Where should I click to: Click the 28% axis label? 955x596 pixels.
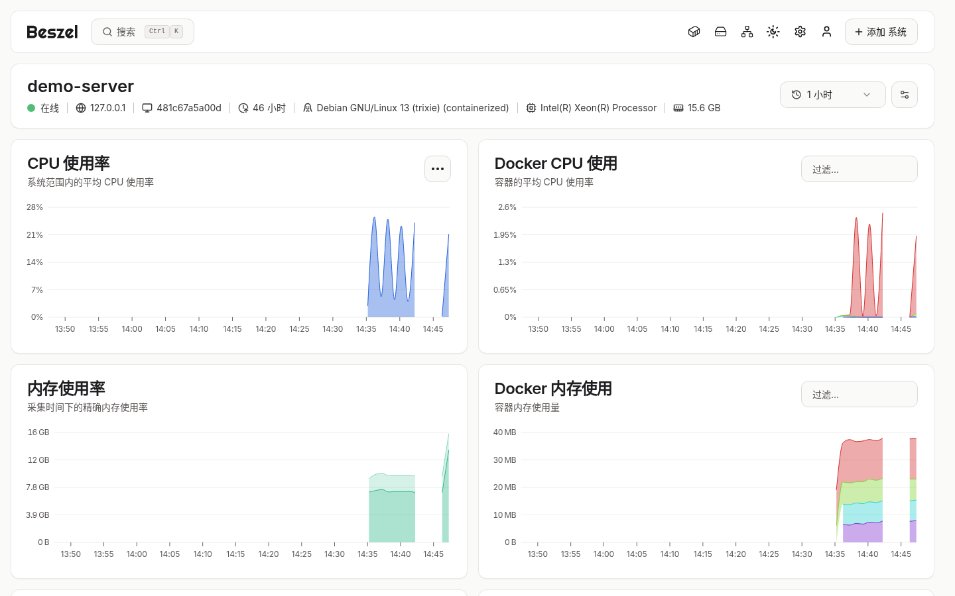[x=34, y=207]
